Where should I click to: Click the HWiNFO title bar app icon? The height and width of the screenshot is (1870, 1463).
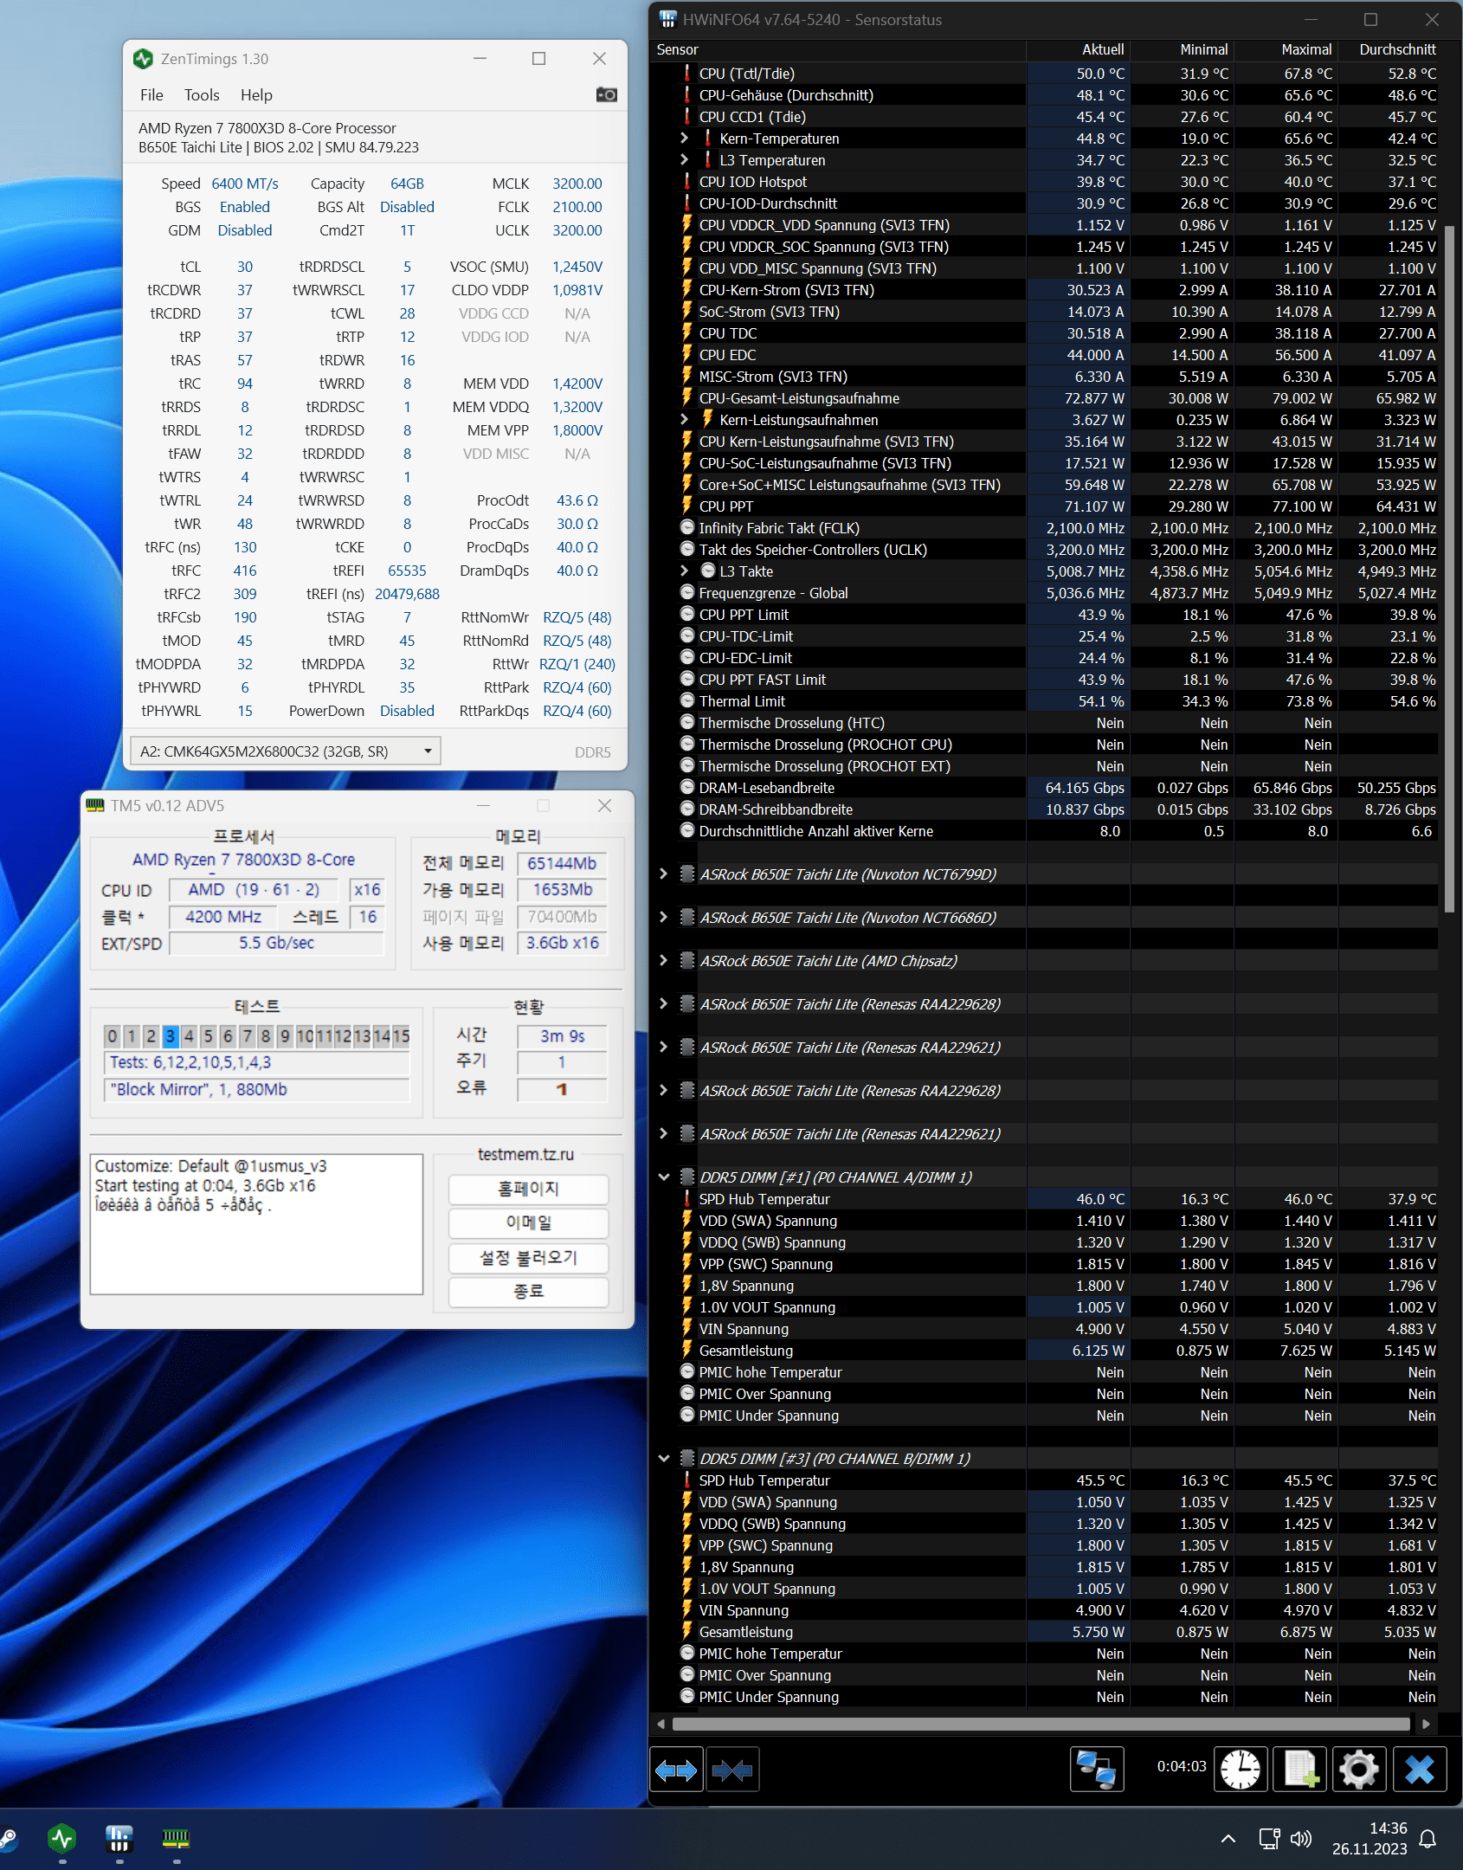pos(667,19)
